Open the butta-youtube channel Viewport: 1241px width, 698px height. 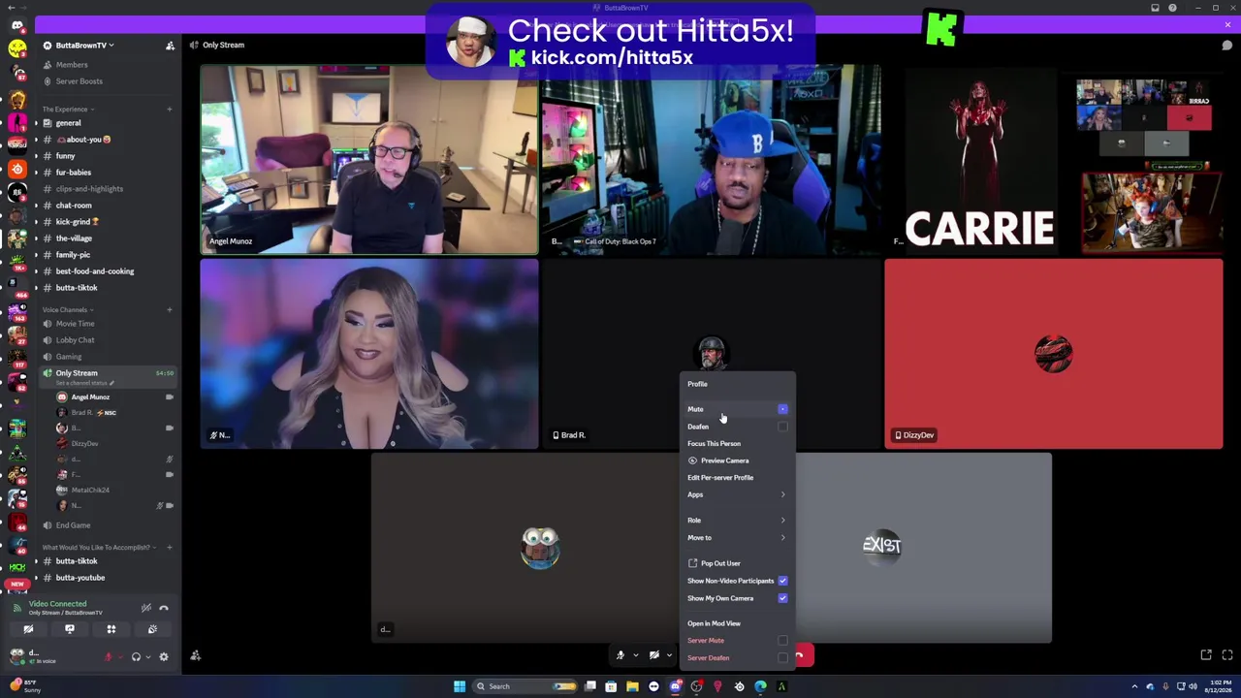coord(107,578)
